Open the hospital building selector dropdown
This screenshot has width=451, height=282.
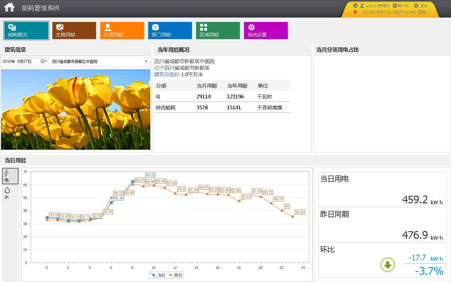146,61
